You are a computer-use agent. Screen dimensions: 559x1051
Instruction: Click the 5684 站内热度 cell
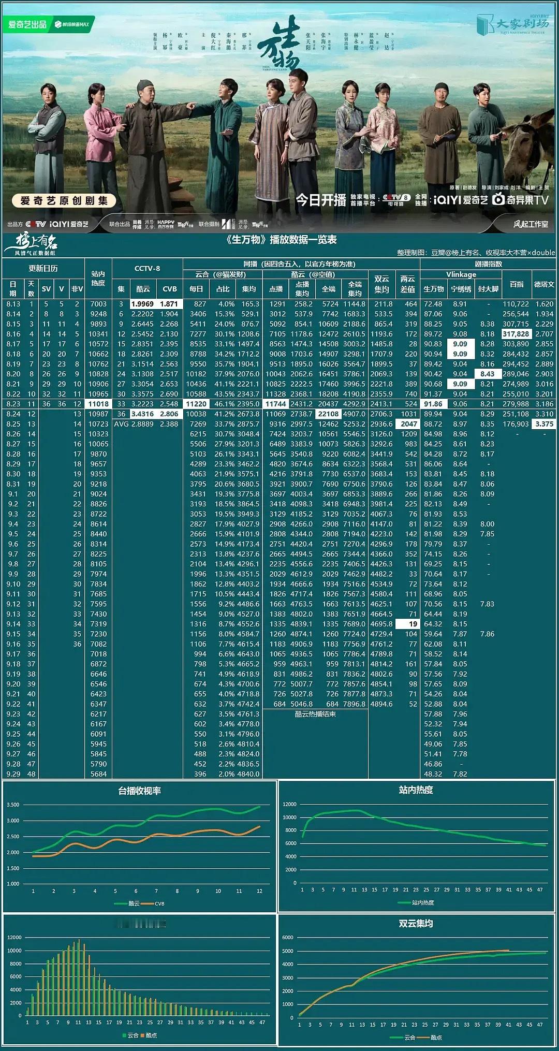98,774
